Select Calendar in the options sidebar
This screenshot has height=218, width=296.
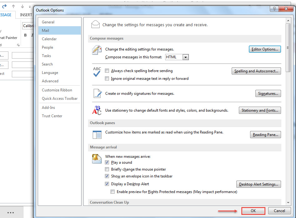tap(49, 39)
